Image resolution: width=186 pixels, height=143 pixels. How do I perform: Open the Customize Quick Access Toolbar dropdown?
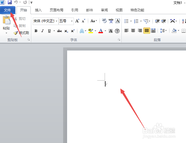[32, 2]
